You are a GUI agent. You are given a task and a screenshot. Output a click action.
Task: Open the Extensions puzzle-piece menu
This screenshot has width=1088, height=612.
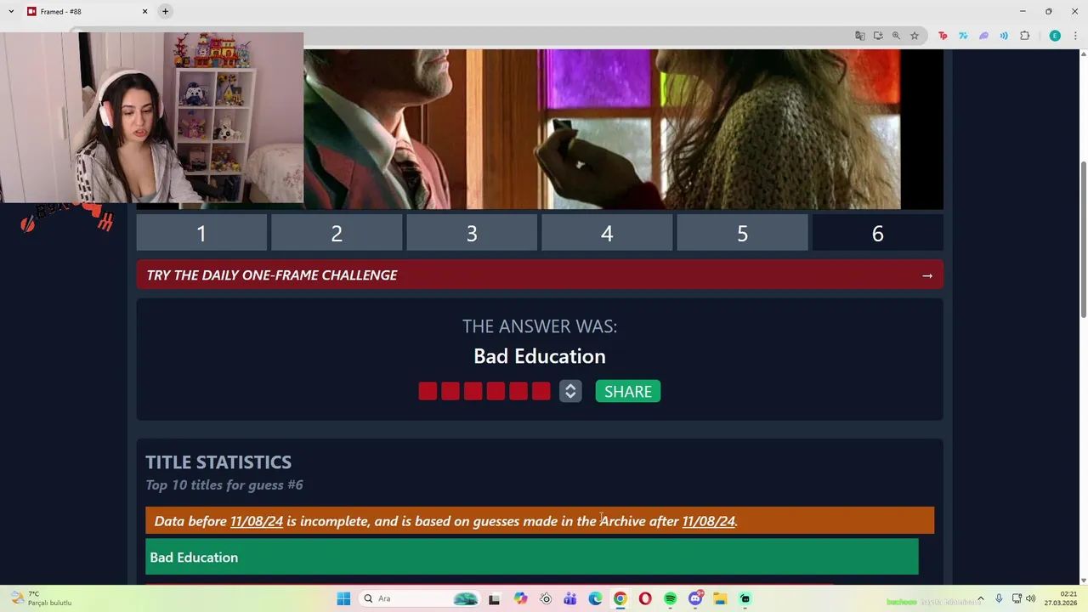pyautogui.click(x=1024, y=36)
